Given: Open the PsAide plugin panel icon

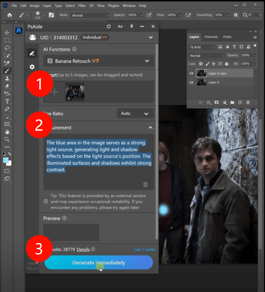Looking at the screenshot, I should pos(19,31).
